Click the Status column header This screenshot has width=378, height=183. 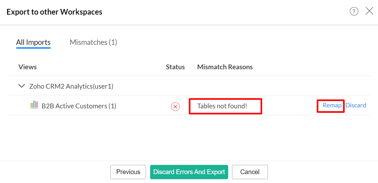(x=175, y=67)
